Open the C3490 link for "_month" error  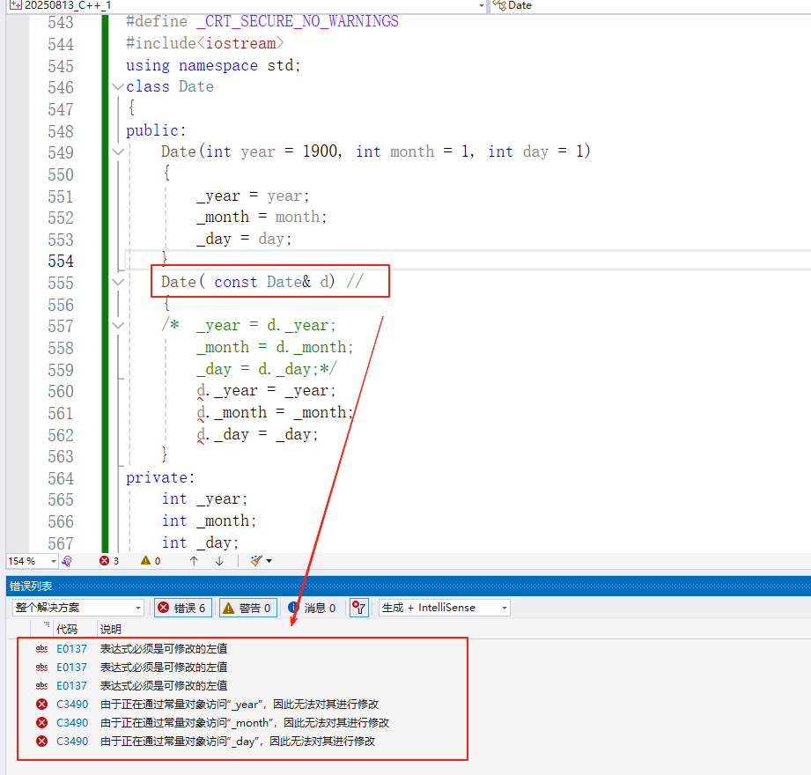[x=72, y=723]
